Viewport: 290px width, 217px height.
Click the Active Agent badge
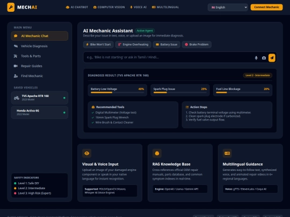pyautogui.click(x=145, y=31)
